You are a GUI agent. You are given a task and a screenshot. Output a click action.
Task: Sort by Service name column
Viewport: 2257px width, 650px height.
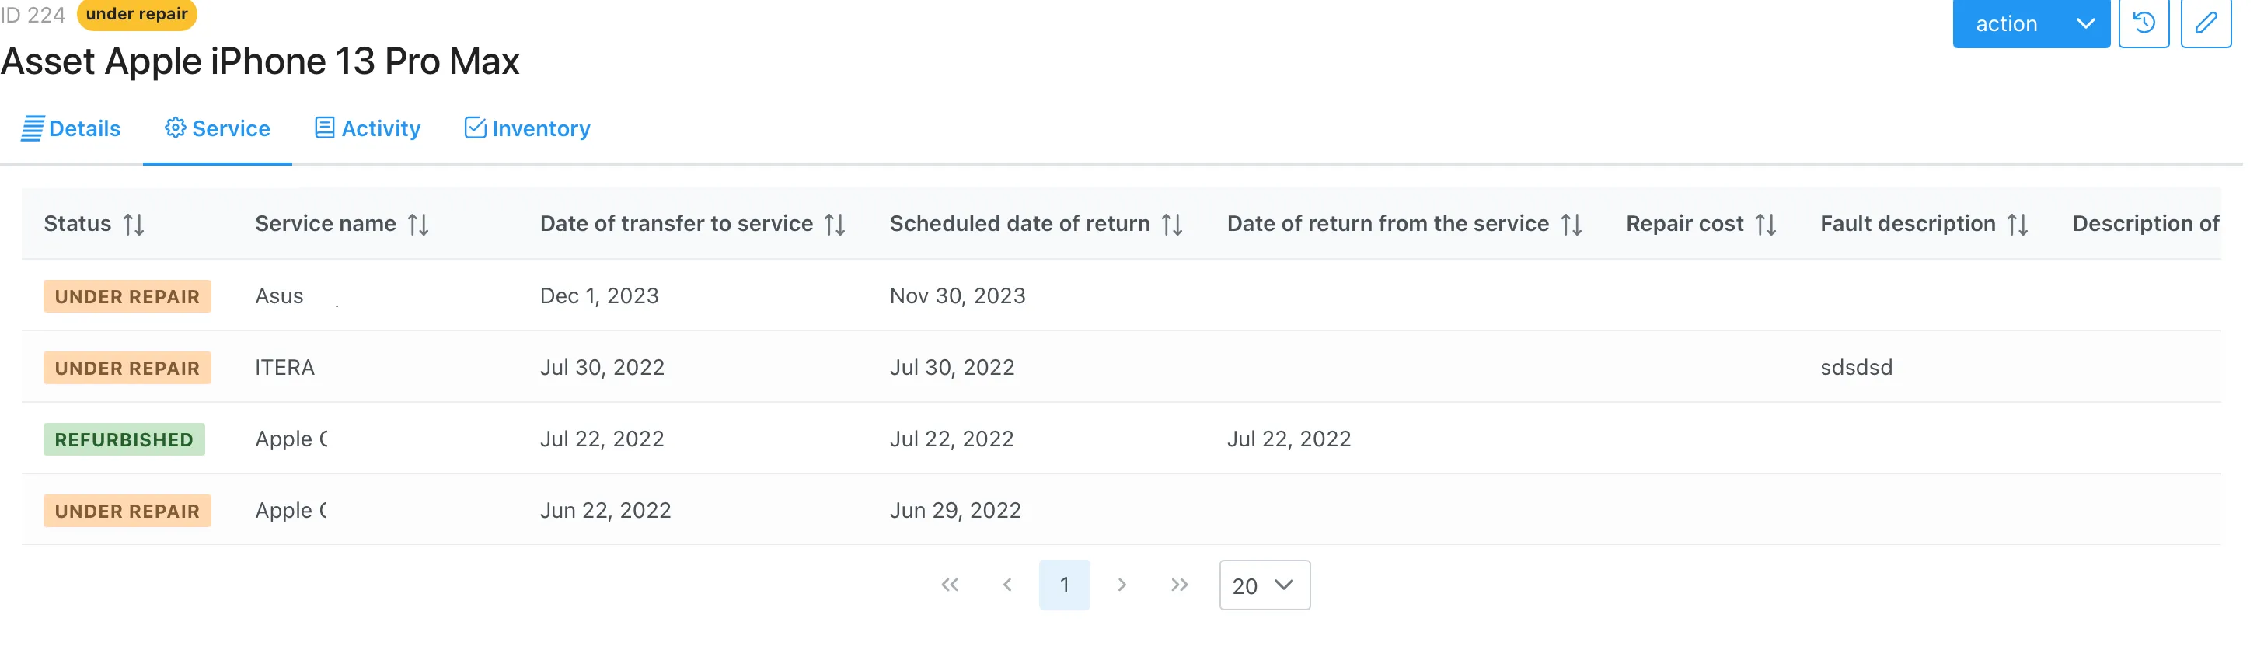(x=418, y=225)
